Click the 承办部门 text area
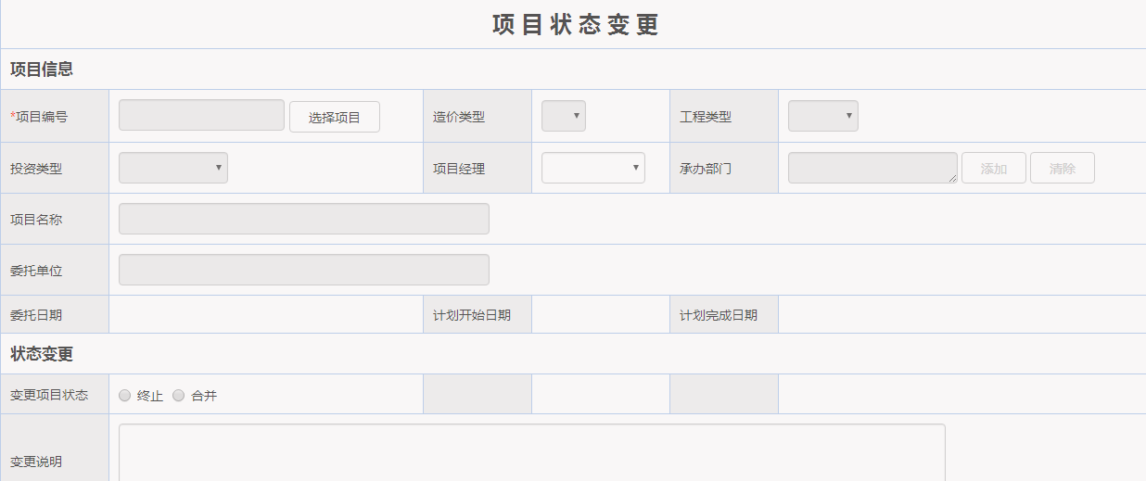Viewport: 1146px width, 481px height. coord(872,168)
